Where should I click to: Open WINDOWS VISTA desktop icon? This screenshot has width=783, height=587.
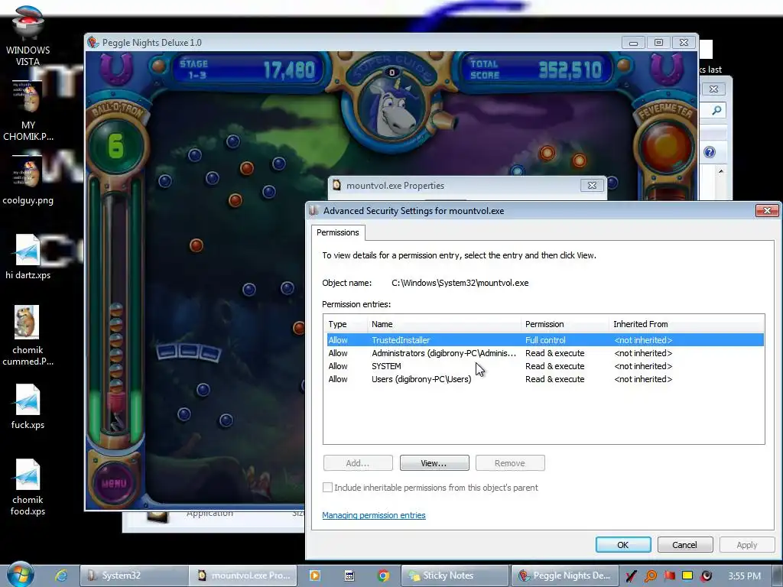pyautogui.click(x=28, y=35)
